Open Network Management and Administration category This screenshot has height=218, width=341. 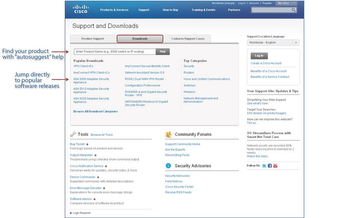click(201, 100)
